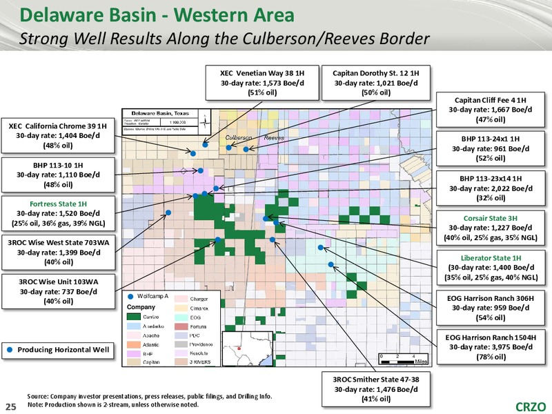Click the Producing Horizontal Well blue dot
The image size is (552, 414).
(10, 350)
